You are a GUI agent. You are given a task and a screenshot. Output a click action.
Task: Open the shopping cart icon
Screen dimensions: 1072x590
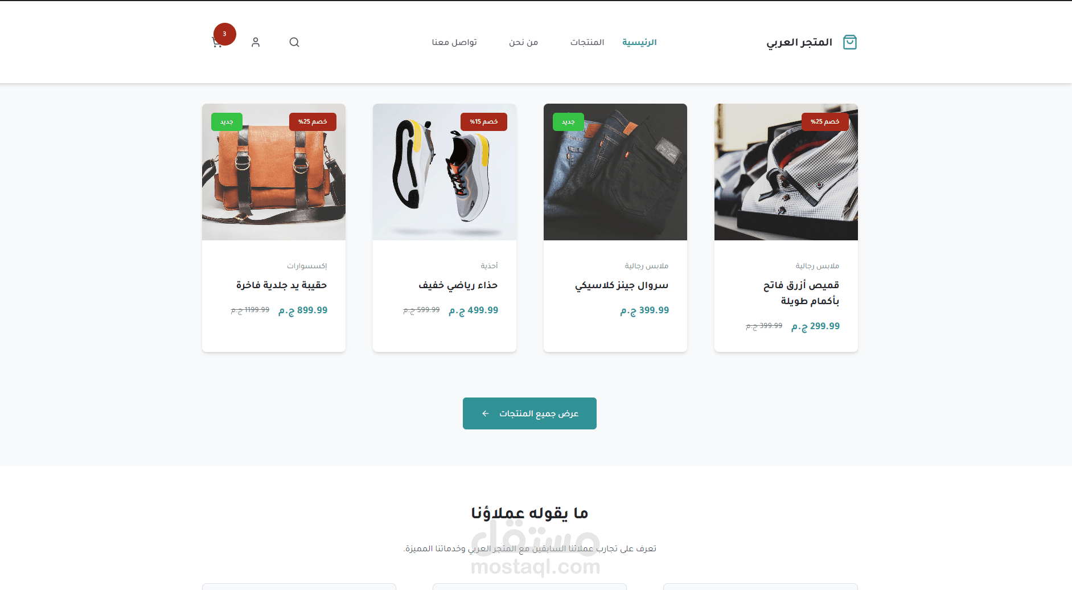pos(217,43)
